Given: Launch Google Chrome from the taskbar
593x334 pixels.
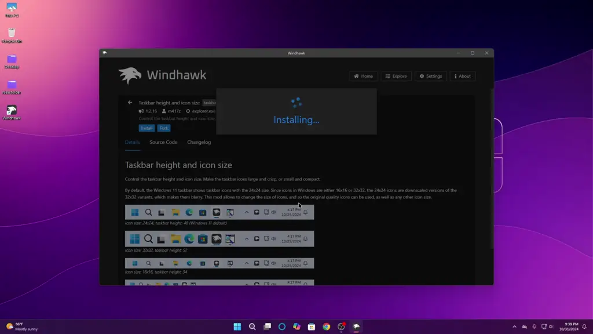Looking at the screenshot, I should click(325, 326).
